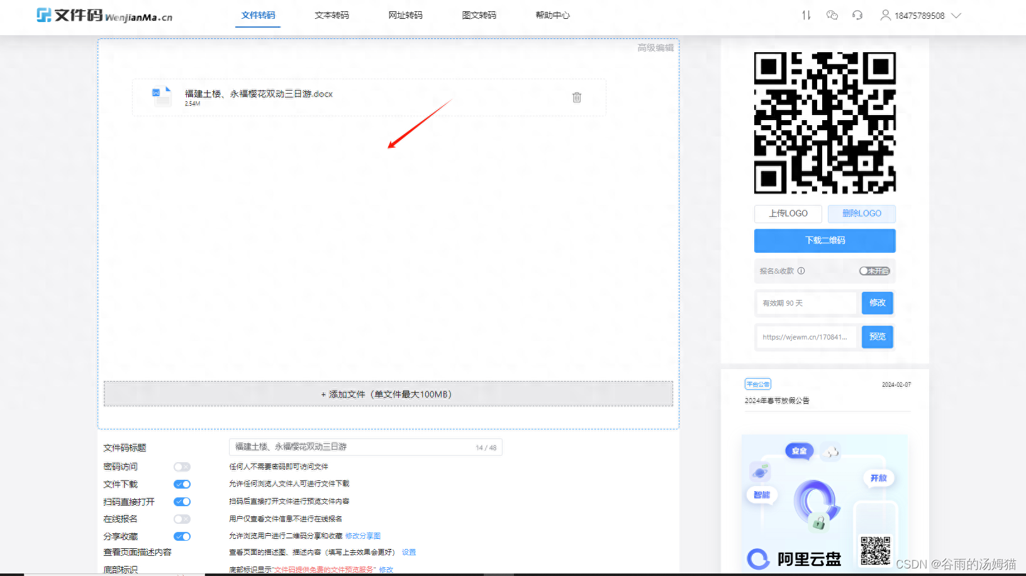Click the https://wjewm.cn URL field
Screen dimensions: 1026x576
click(806, 337)
